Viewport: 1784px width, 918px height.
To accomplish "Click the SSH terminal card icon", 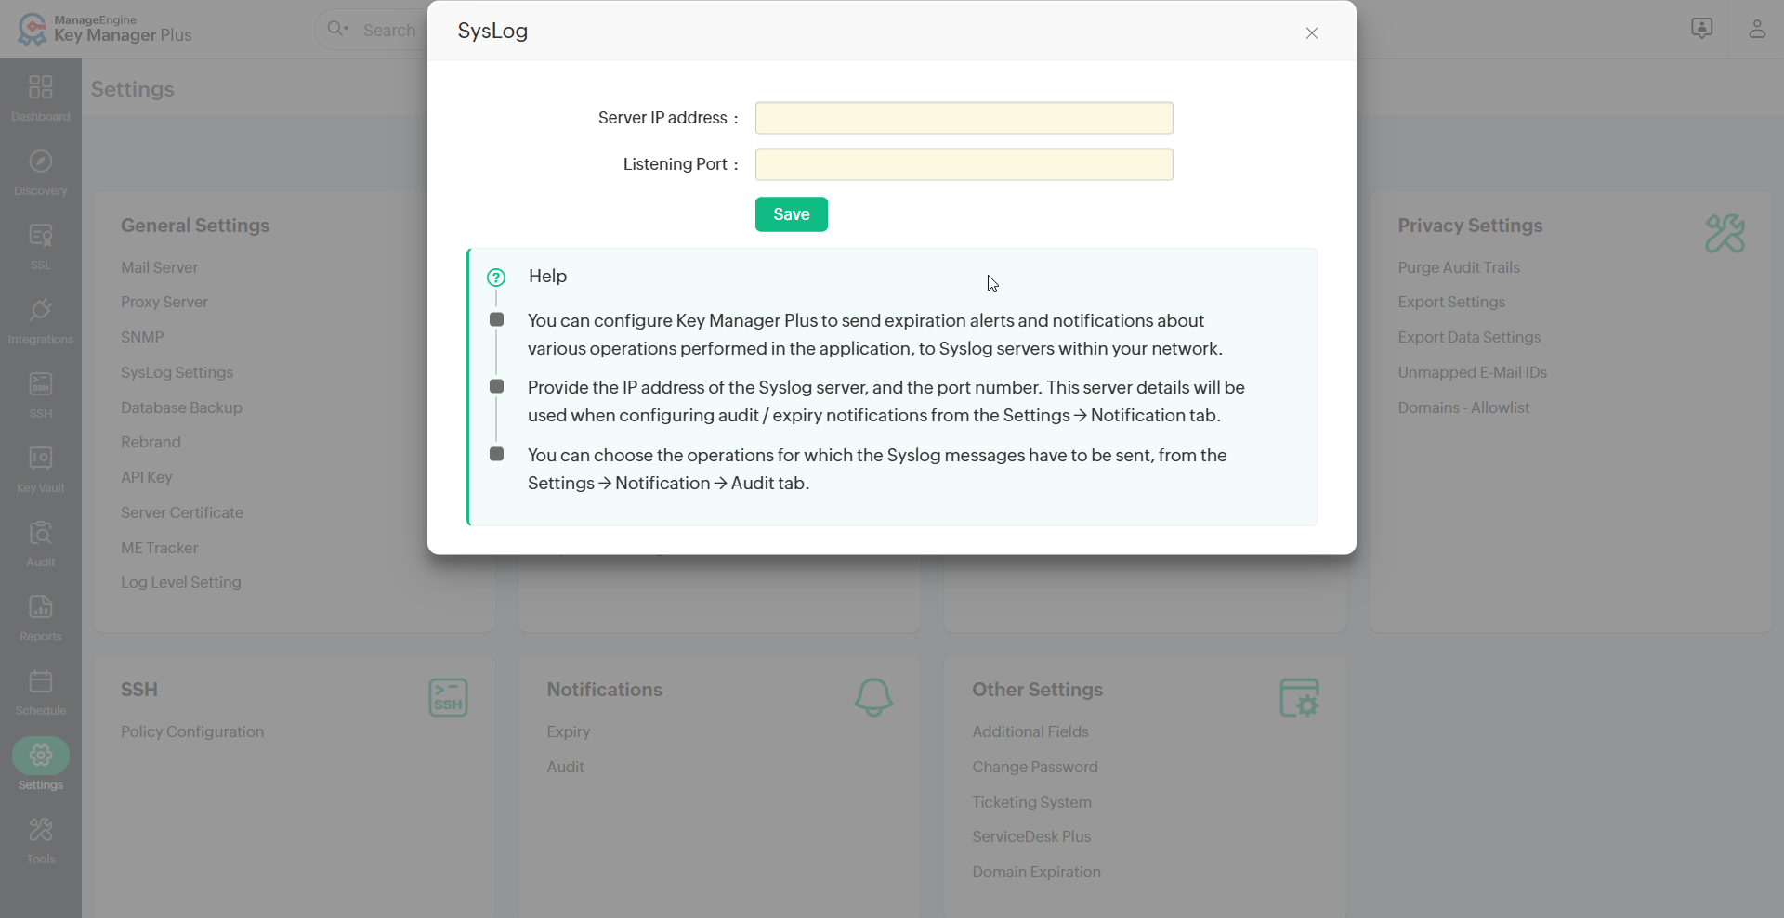I will tap(448, 697).
